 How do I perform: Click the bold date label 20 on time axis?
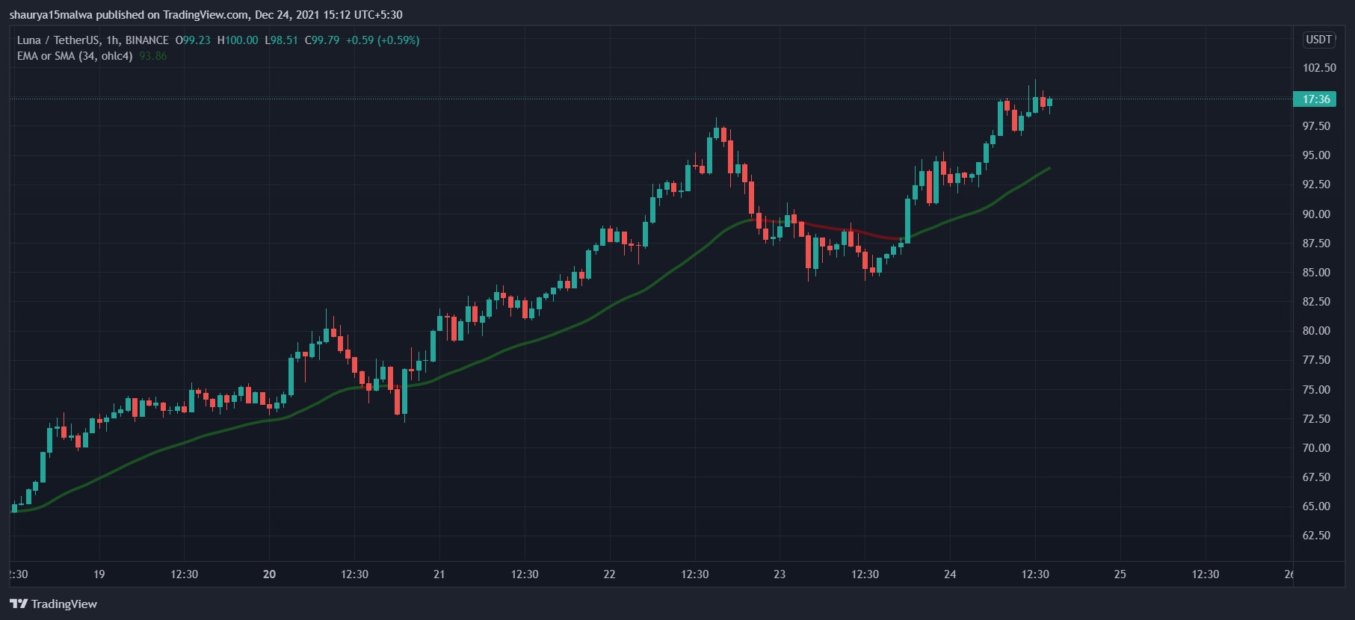click(x=269, y=574)
